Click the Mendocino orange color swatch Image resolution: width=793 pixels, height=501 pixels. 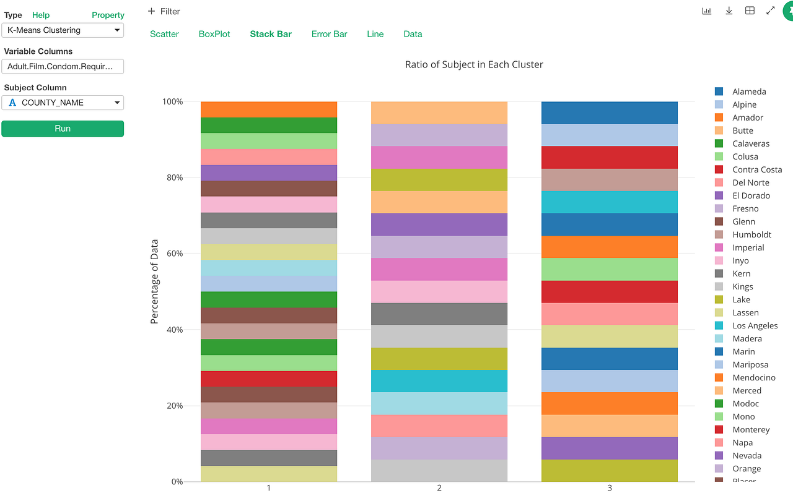coord(719,377)
